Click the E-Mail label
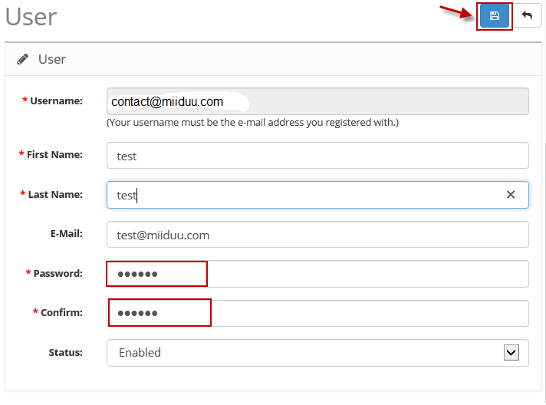The image size is (546, 405). [x=67, y=233]
